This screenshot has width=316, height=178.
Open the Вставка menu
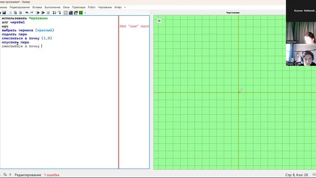point(37,7)
